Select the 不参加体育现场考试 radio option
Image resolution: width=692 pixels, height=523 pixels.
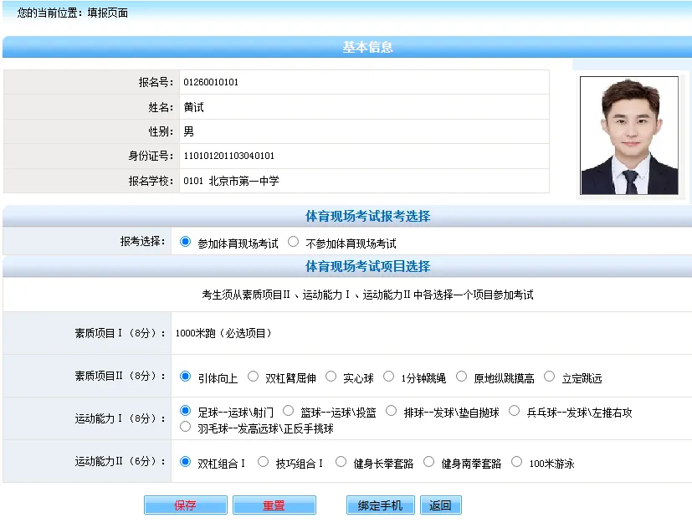coord(292,242)
